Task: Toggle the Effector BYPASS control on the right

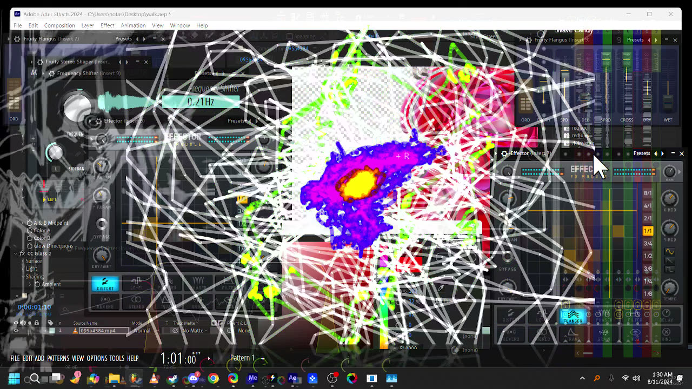Action: point(507,256)
